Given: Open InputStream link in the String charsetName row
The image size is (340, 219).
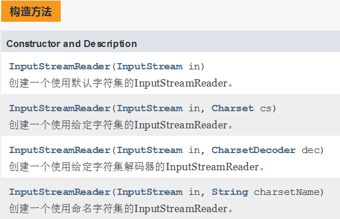Looking at the screenshot, I should point(150,192).
